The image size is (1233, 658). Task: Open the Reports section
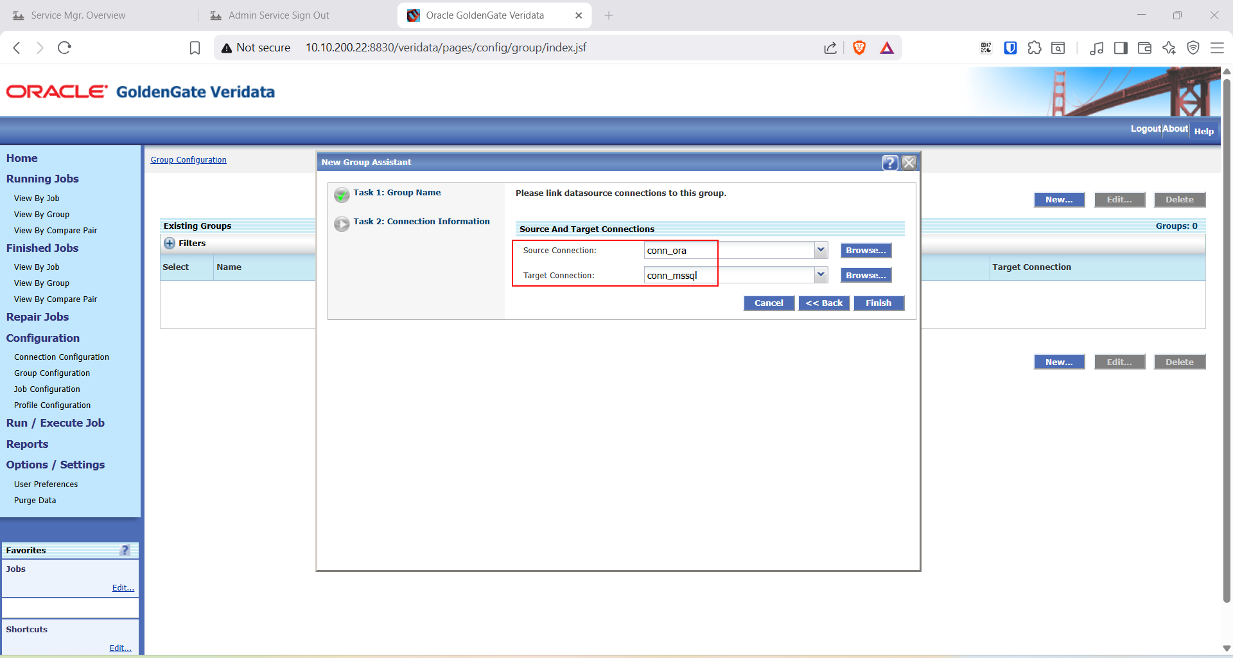pyautogui.click(x=27, y=444)
